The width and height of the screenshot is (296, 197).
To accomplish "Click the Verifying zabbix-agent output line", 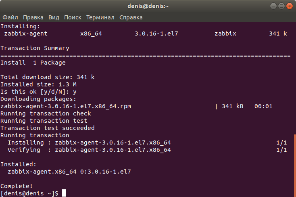I will click(147, 150).
